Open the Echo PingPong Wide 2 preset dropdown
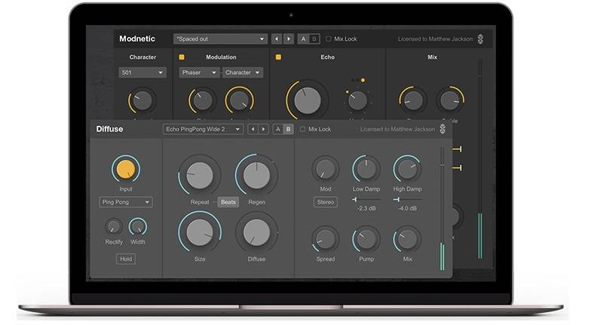This screenshot has width=603, height=325. tap(203, 130)
